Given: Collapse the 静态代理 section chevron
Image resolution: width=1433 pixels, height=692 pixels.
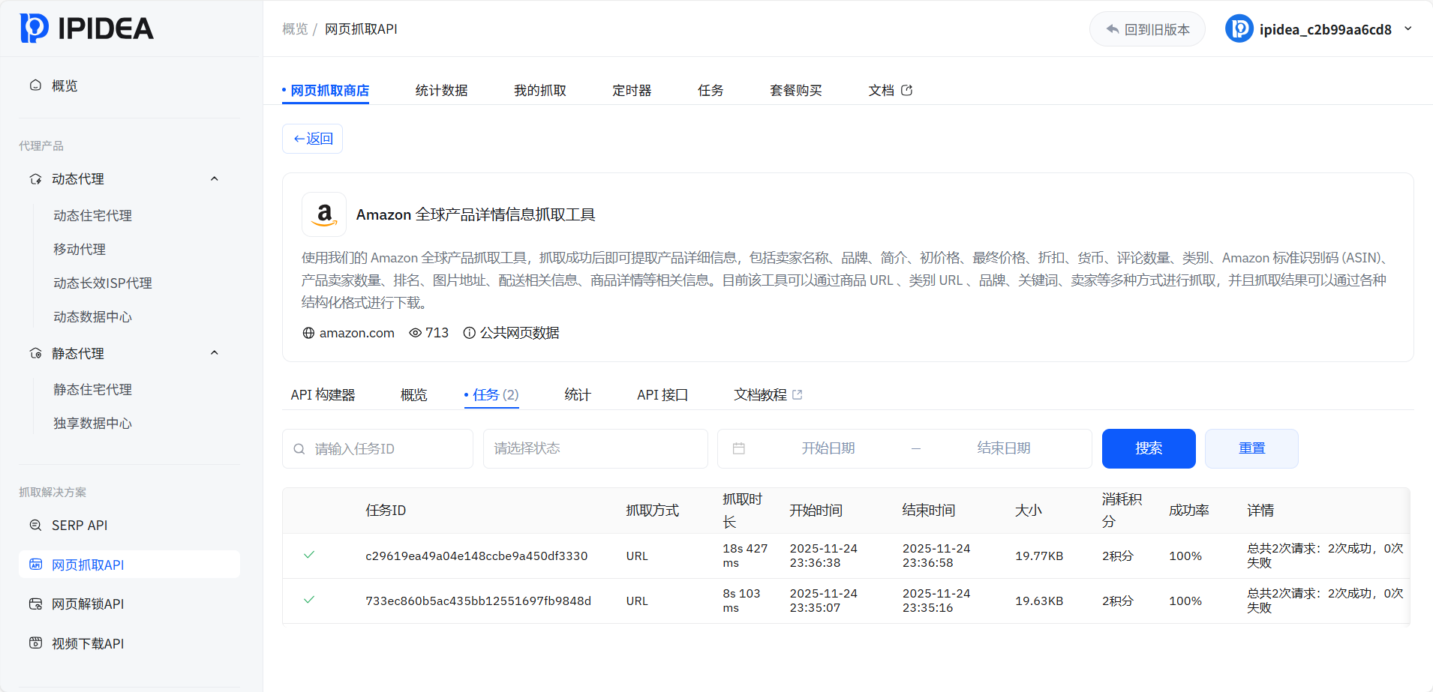Looking at the screenshot, I should (x=215, y=352).
